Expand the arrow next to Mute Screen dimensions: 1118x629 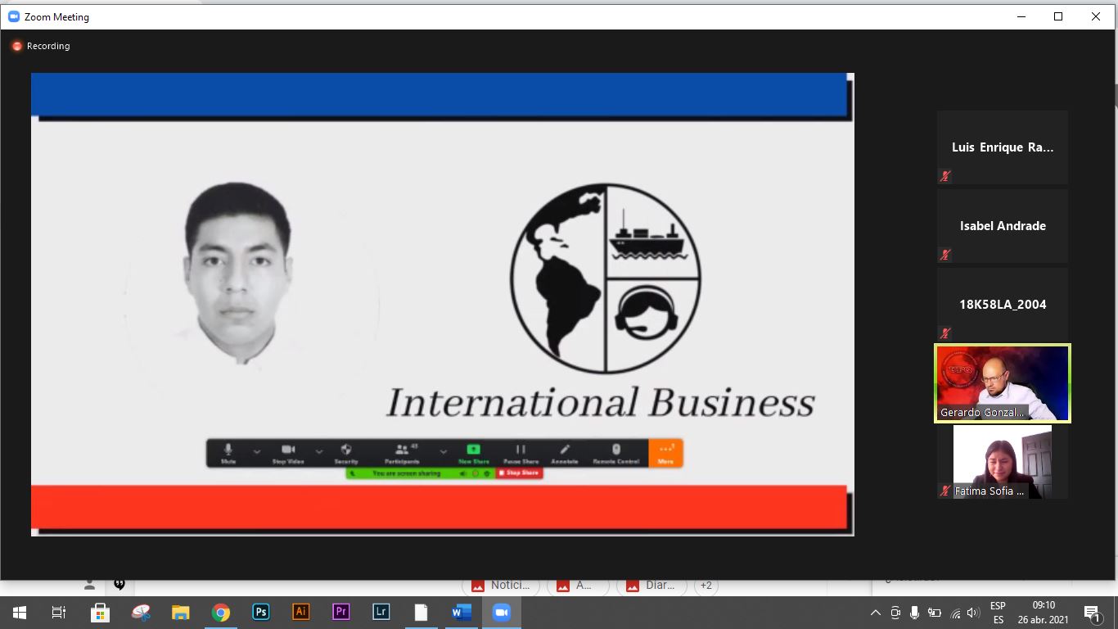click(x=257, y=451)
